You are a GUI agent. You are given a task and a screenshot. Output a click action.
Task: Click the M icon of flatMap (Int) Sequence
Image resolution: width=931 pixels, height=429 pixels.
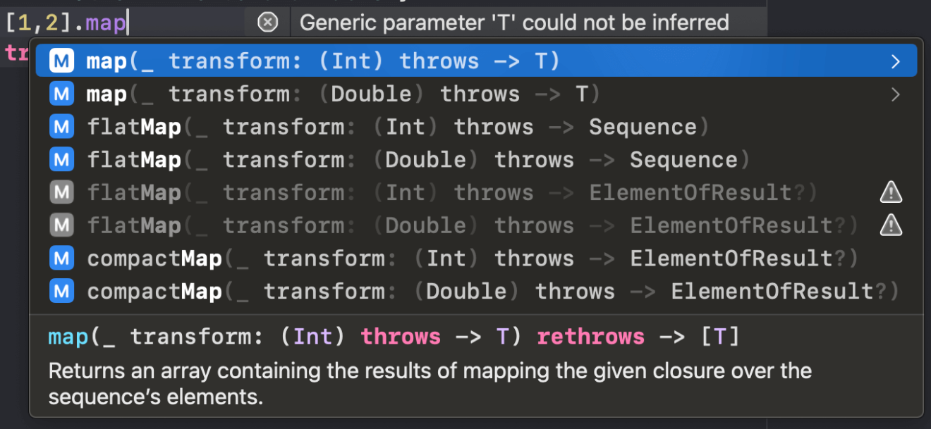point(62,127)
